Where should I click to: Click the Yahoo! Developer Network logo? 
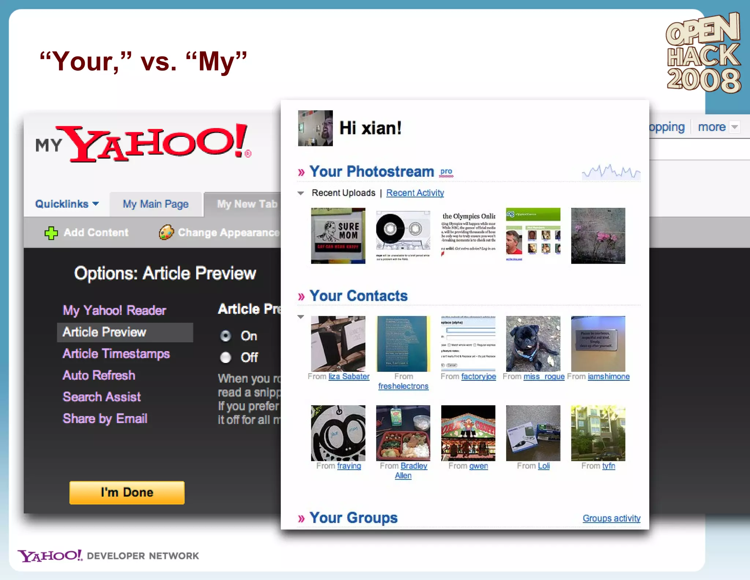coord(108,556)
